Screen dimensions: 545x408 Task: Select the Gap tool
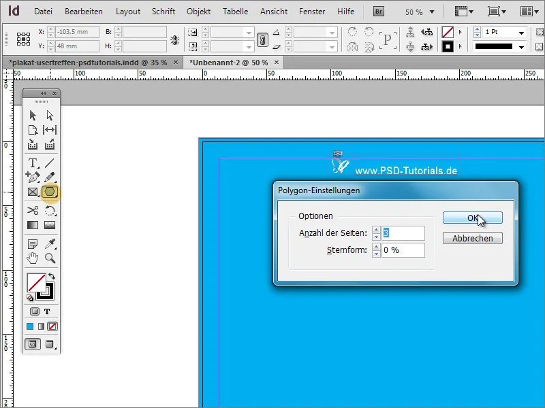[x=50, y=130]
